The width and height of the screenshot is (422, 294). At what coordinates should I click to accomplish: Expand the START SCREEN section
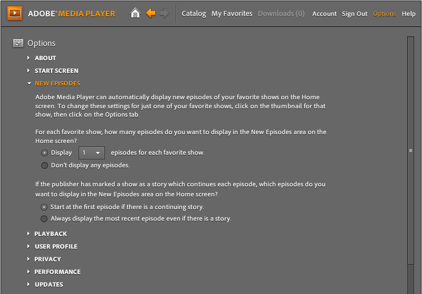tap(56, 71)
